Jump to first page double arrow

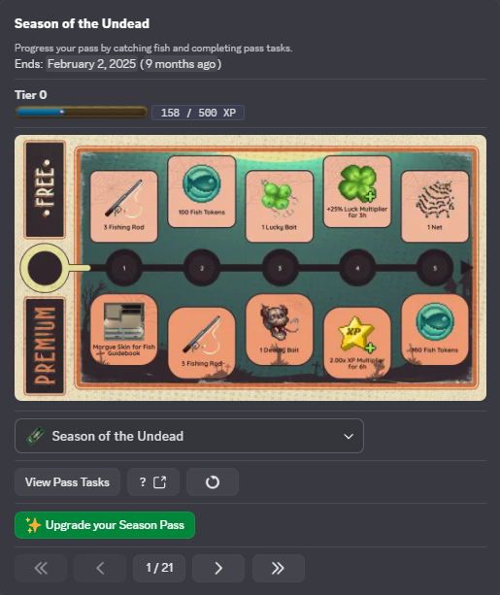41,568
